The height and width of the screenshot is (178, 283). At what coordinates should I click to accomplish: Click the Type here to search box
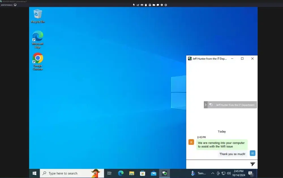click(x=72, y=173)
